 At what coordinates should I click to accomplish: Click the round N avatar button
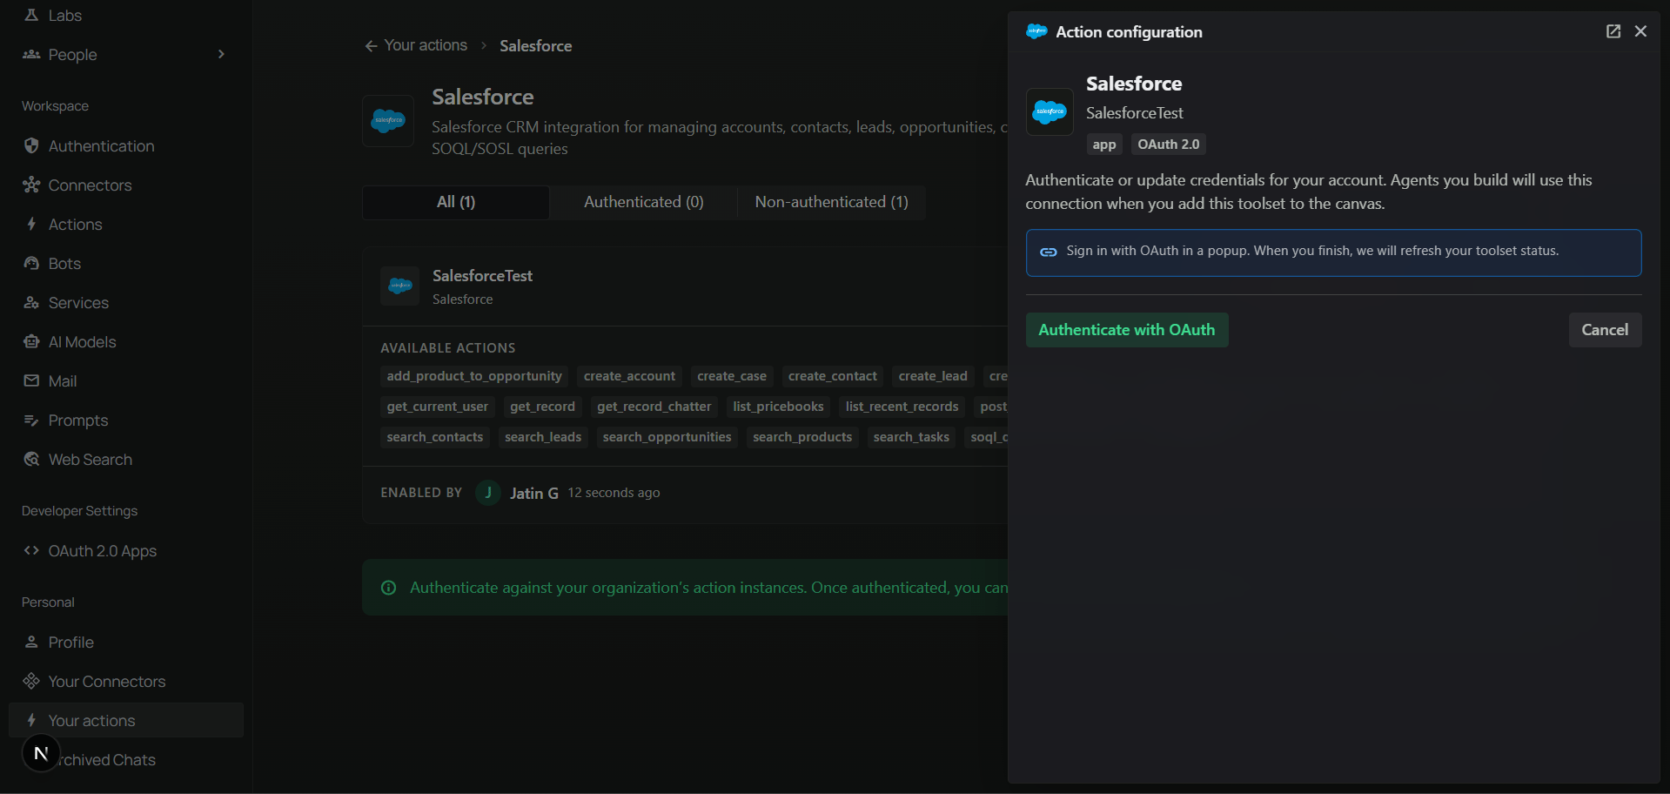point(41,753)
